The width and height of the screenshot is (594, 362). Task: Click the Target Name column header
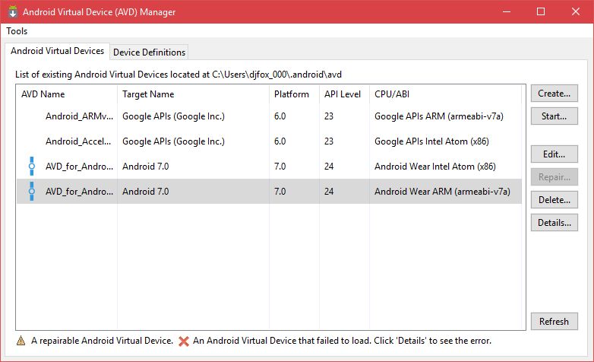tap(193, 94)
